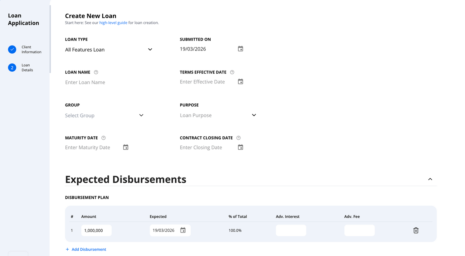This screenshot has height=256, width=465.
Task: Select Loan Details step in sidebar
Action: click(27, 67)
